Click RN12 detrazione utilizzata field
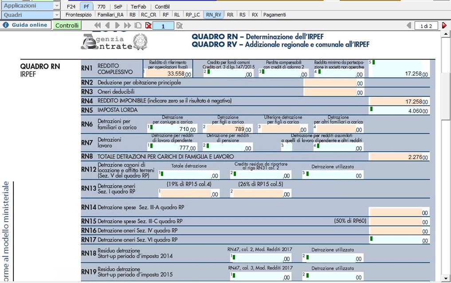This screenshot has width=451, height=283. (x=332, y=175)
